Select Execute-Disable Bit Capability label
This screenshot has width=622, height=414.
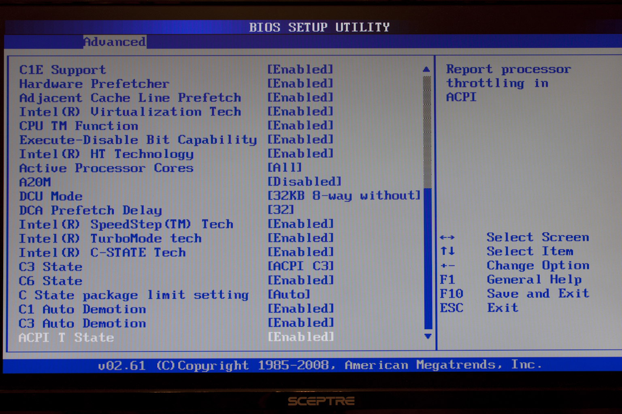tap(138, 140)
